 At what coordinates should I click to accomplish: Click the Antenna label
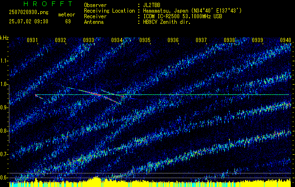(94, 22)
